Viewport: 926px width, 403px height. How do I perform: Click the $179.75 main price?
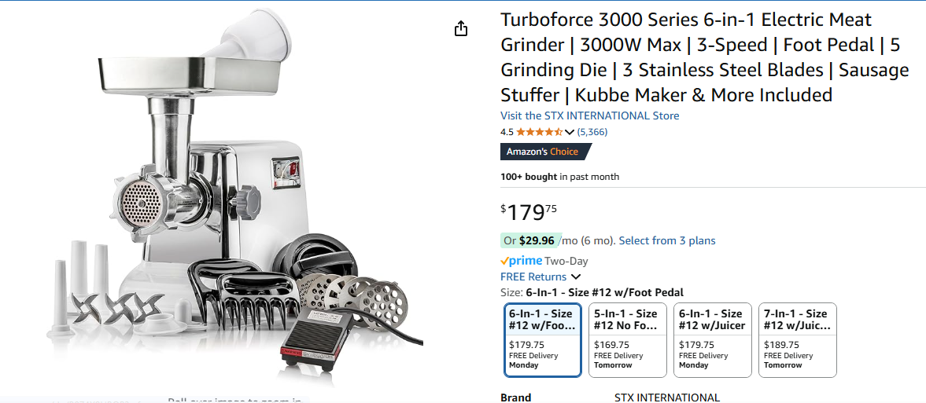click(x=529, y=212)
